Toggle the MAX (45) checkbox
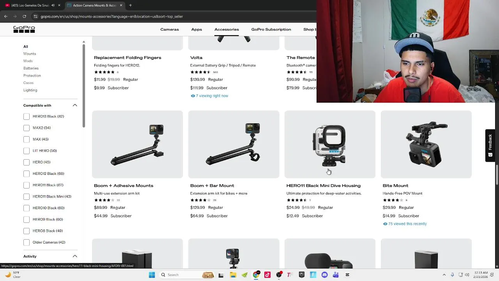This screenshot has width=499, height=281. pos(27,139)
